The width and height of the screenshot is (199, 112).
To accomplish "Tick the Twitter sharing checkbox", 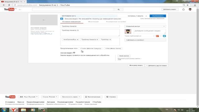I will [161, 36].
